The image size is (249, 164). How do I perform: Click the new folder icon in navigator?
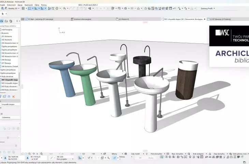[4, 97]
